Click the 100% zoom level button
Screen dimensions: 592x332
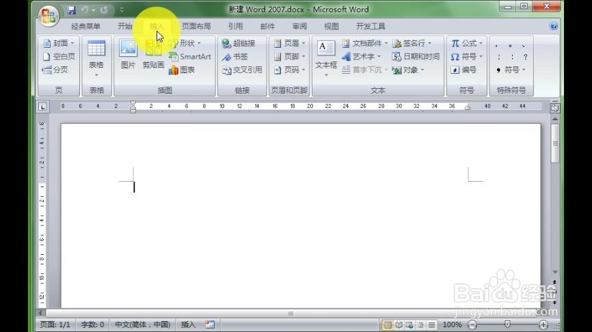[x=453, y=324]
